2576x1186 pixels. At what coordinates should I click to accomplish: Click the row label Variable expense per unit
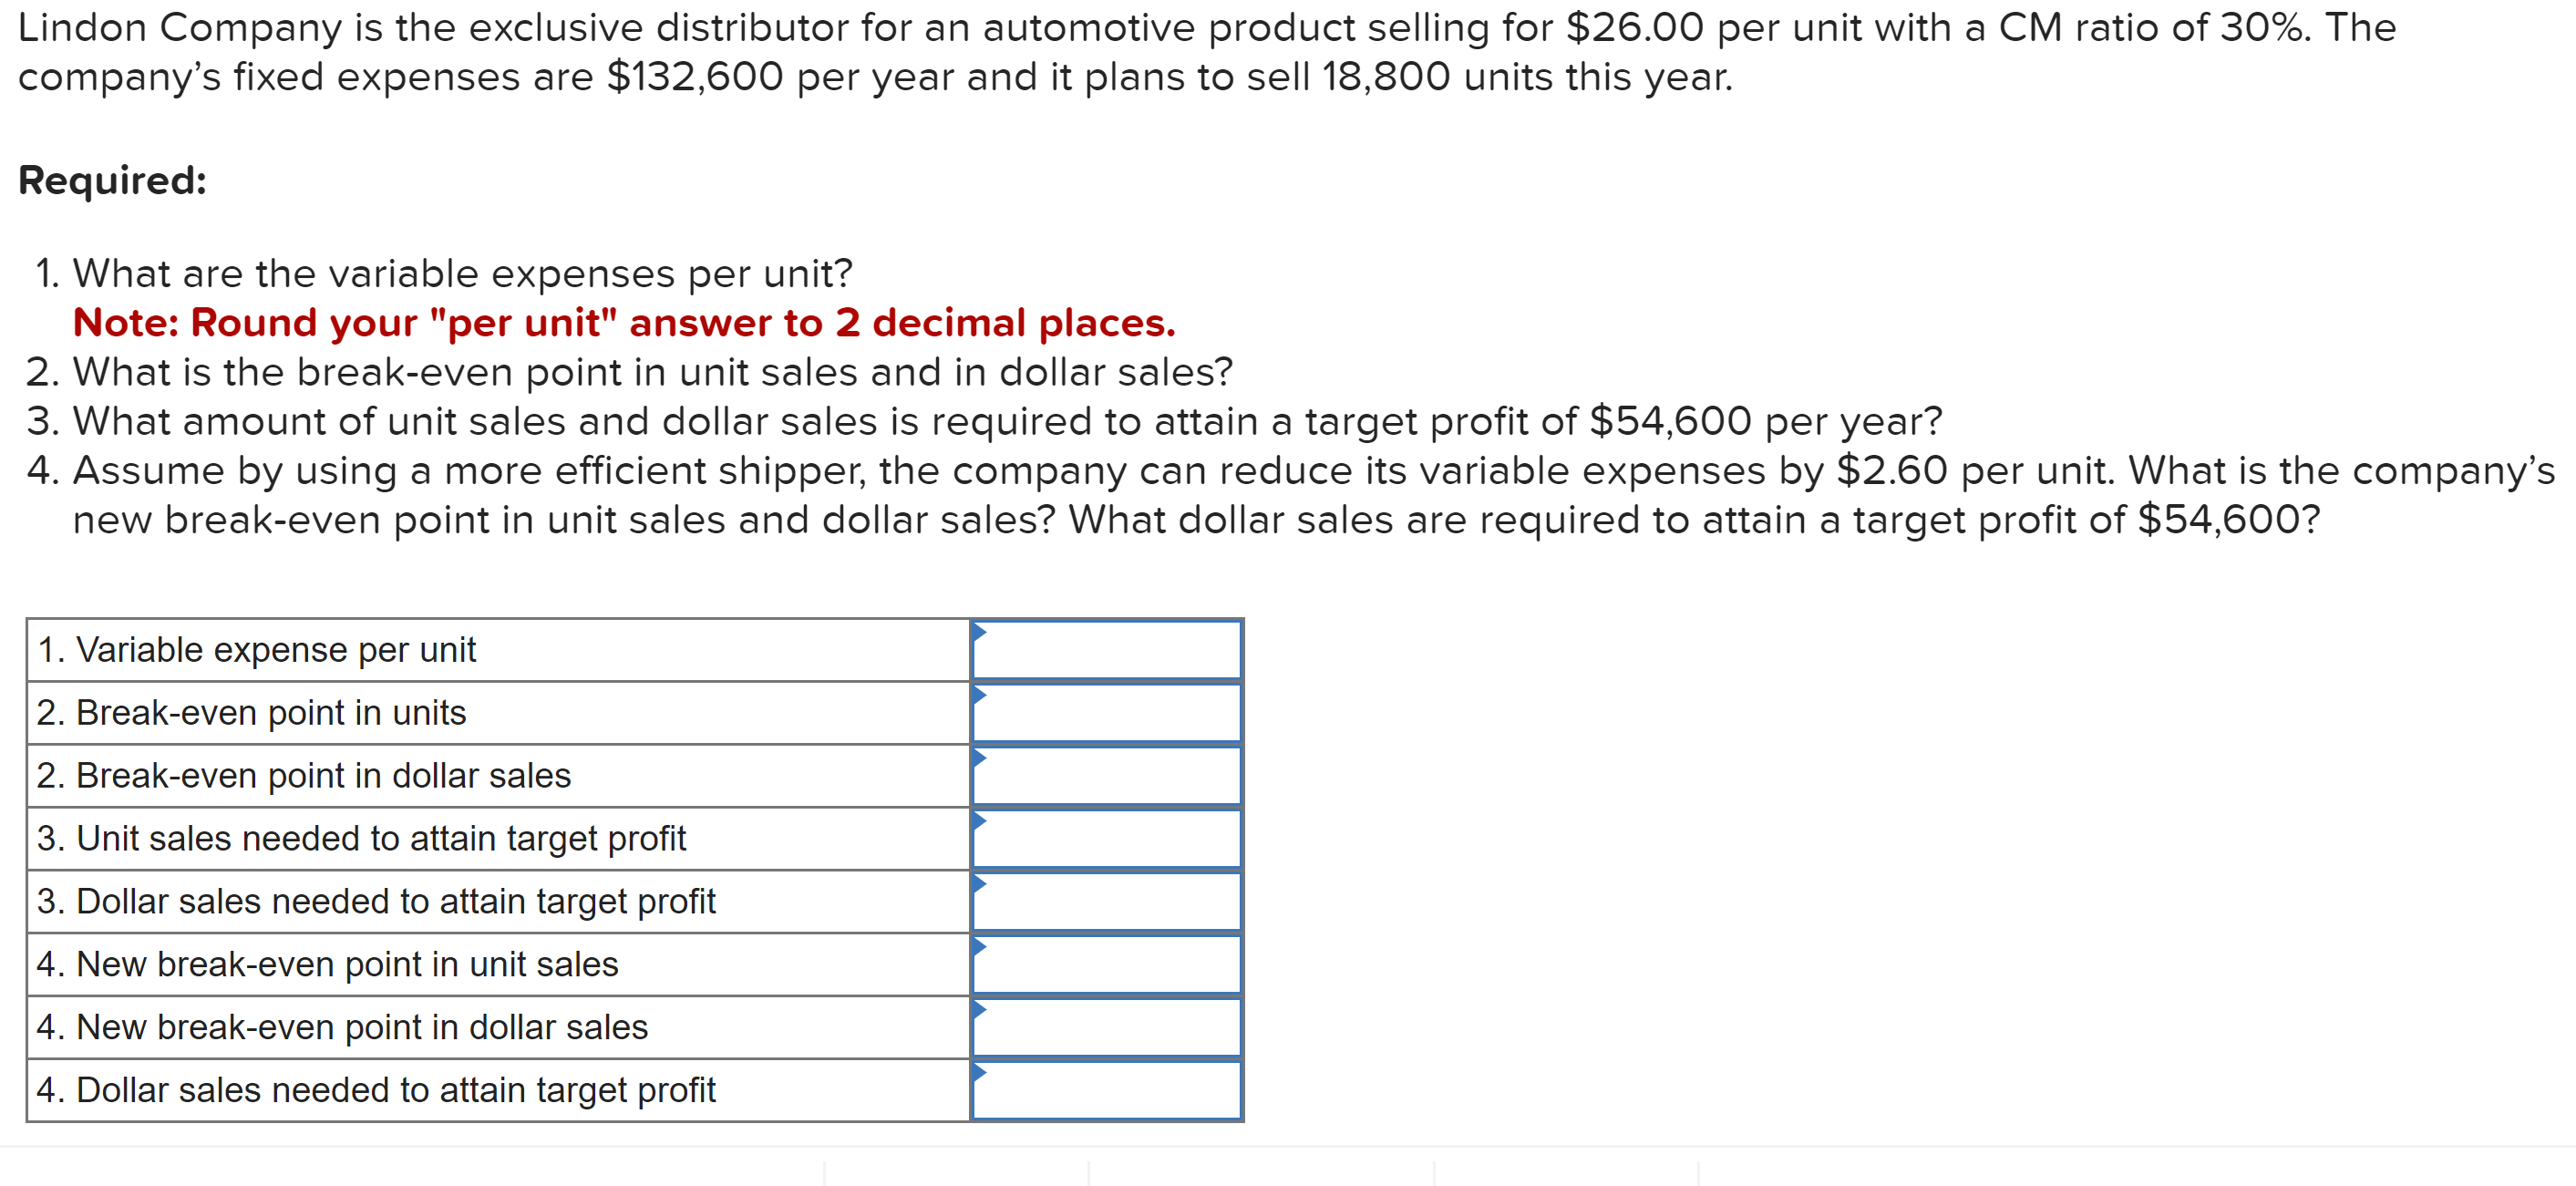(257, 650)
